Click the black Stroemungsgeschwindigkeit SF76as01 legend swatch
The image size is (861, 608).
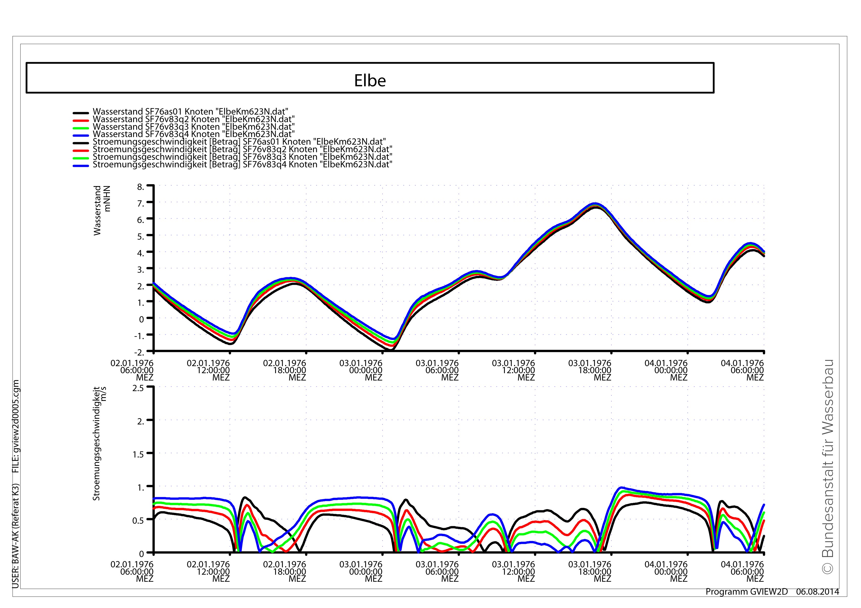point(81,143)
